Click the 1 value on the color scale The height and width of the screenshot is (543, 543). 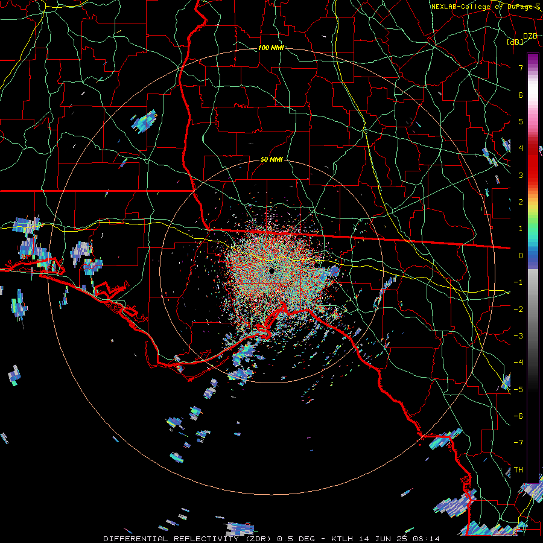(x=521, y=229)
